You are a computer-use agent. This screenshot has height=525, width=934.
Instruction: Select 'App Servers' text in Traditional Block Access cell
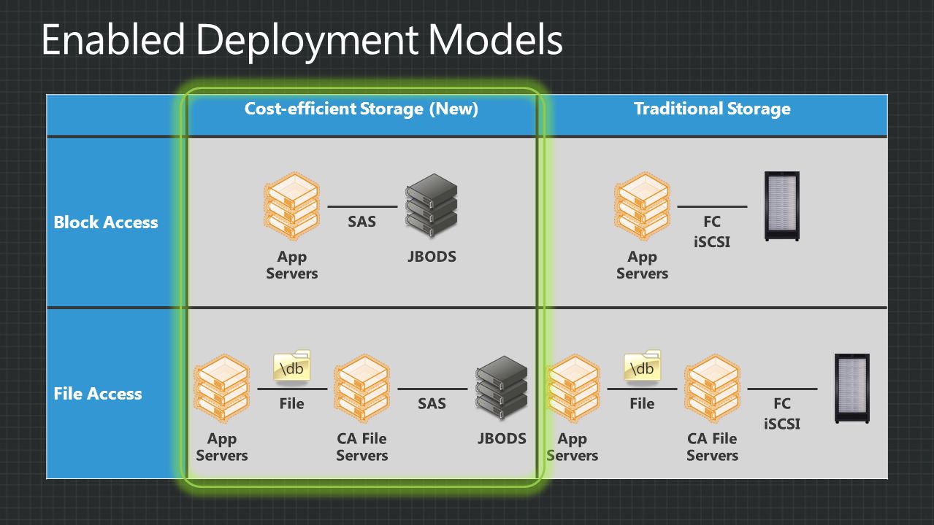(642, 265)
